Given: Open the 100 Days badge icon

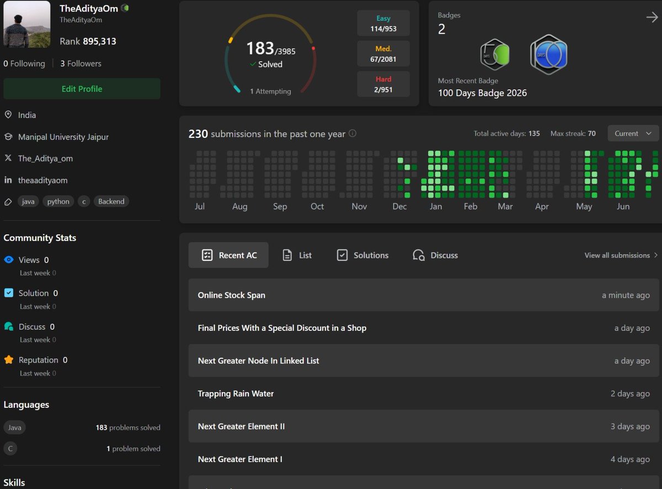Looking at the screenshot, I should [x=549, y=54].
